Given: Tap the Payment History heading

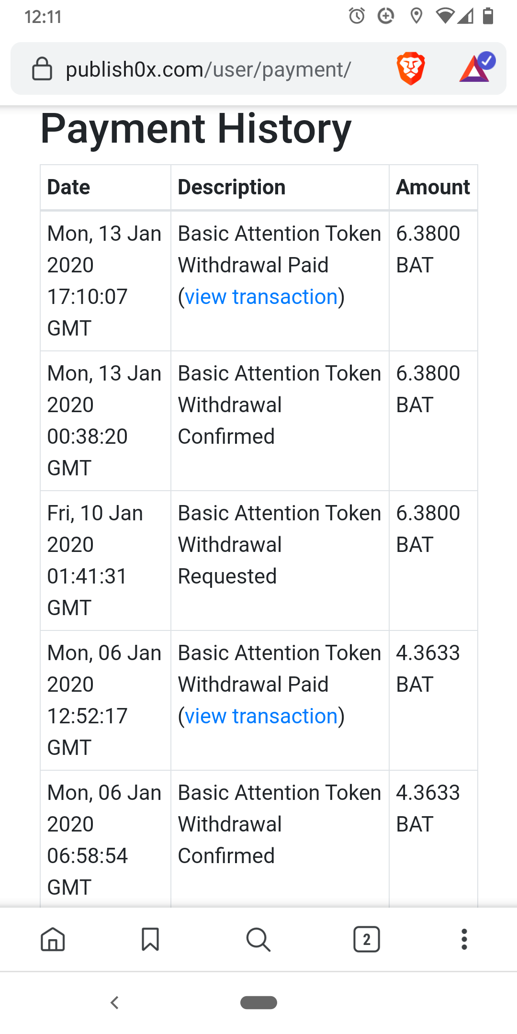Looking at the screenshot, I should pos(196,129).
